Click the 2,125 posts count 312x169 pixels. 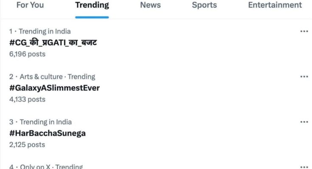27,144
